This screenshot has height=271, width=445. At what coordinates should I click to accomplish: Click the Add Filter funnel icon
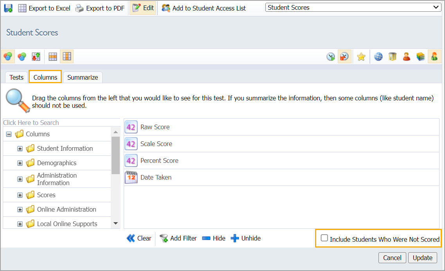tap(164, 238)
